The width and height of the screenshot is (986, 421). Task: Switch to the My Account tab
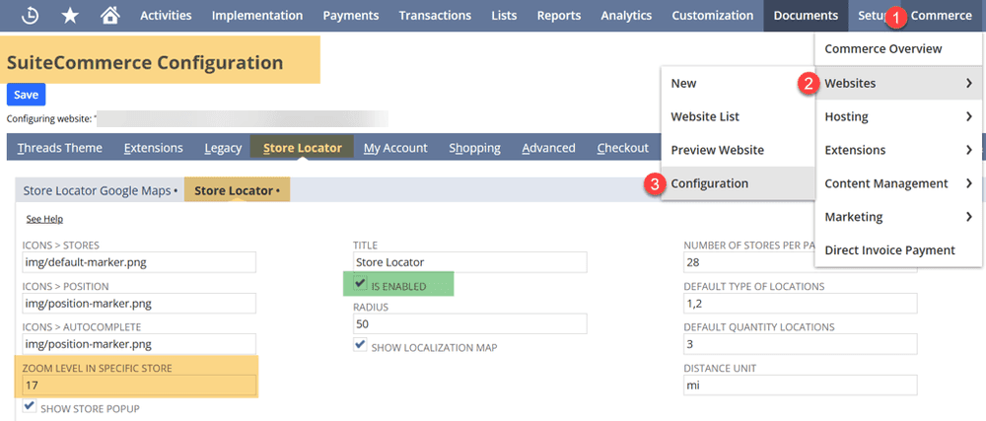coord(395,148)
